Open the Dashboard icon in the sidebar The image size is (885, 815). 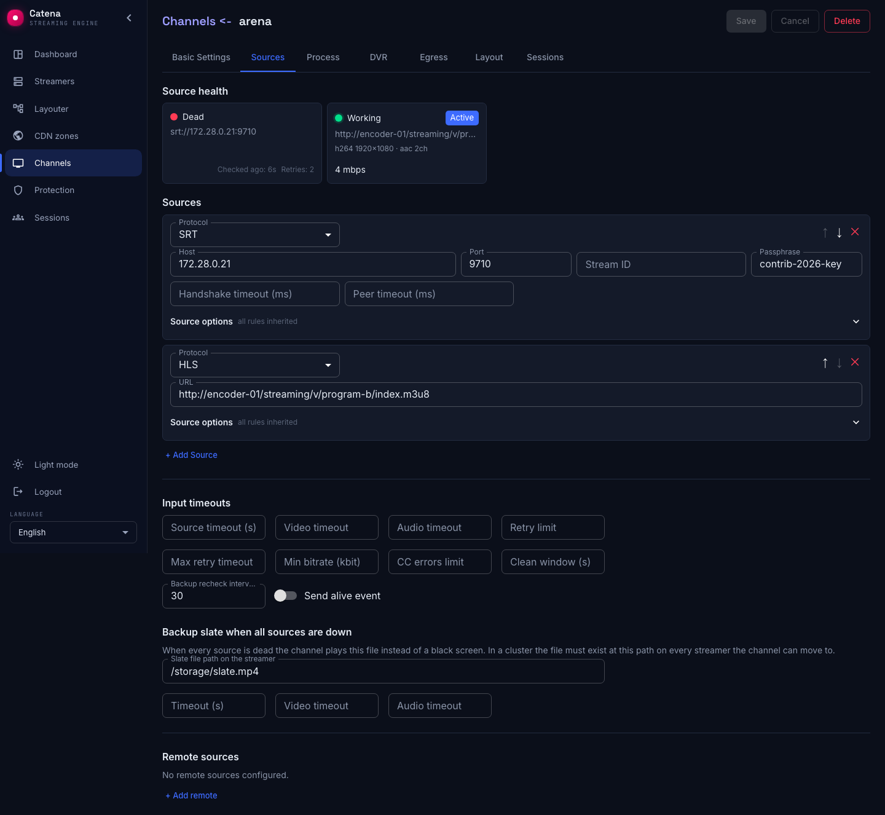point(18,54)
